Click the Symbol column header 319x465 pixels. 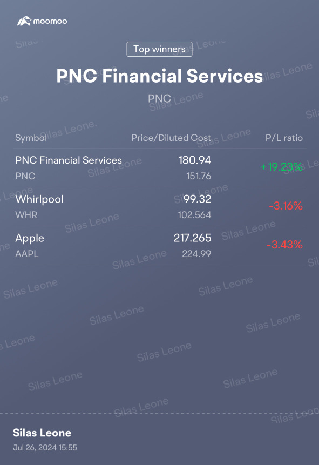pos(31,138)
